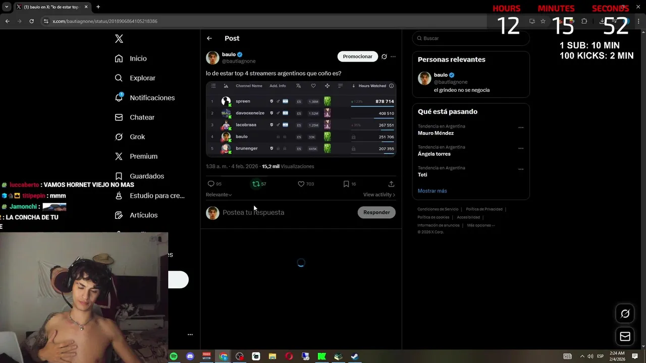Screen dimensions: 646x363
Task: Open Kick app from taskbar
Action: (322, 356)
